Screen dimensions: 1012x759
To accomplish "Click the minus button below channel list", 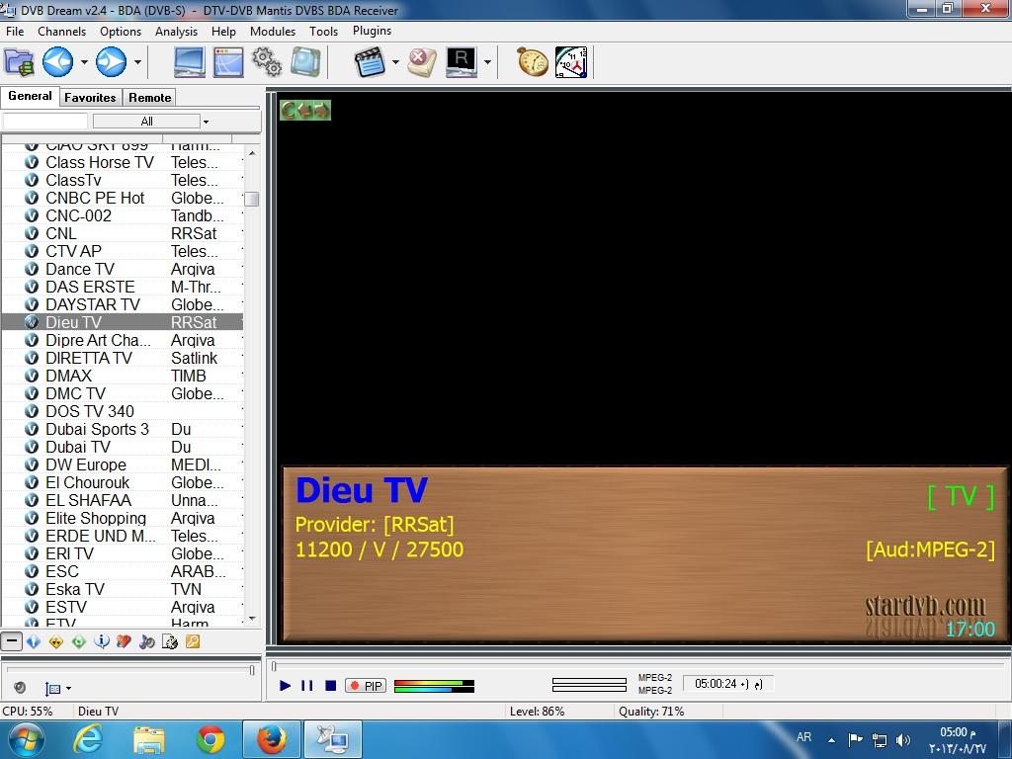I will click(x=11, y=641).
